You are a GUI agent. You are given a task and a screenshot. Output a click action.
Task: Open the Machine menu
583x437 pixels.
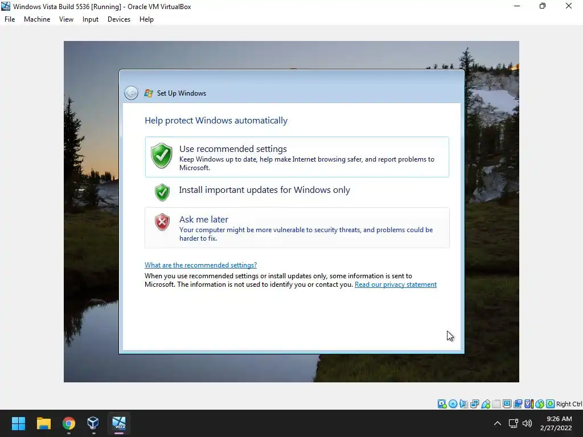click(37, 19)
